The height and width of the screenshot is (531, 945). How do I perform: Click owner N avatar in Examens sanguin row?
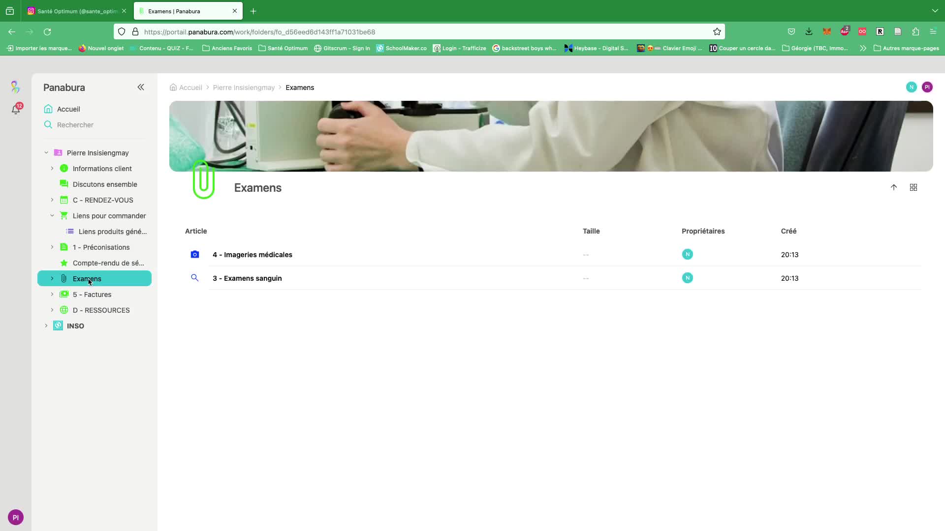[x=688, y=278]
